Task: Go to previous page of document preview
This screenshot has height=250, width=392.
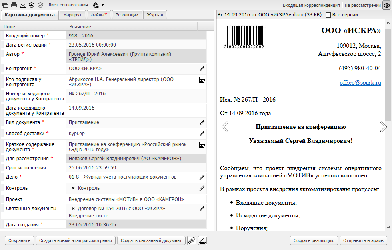Action: point(225,127)
